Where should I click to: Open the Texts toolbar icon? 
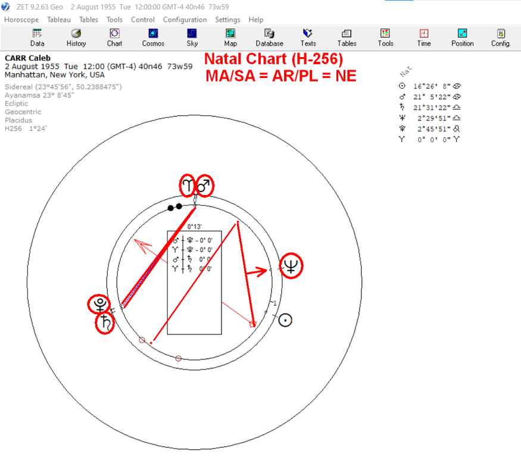pos(308,38)
